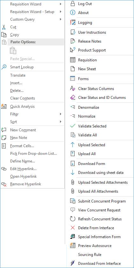Click the Remove Hyperlink icon
The height and width of the screenshot is (268, 134).
[4, 184]
